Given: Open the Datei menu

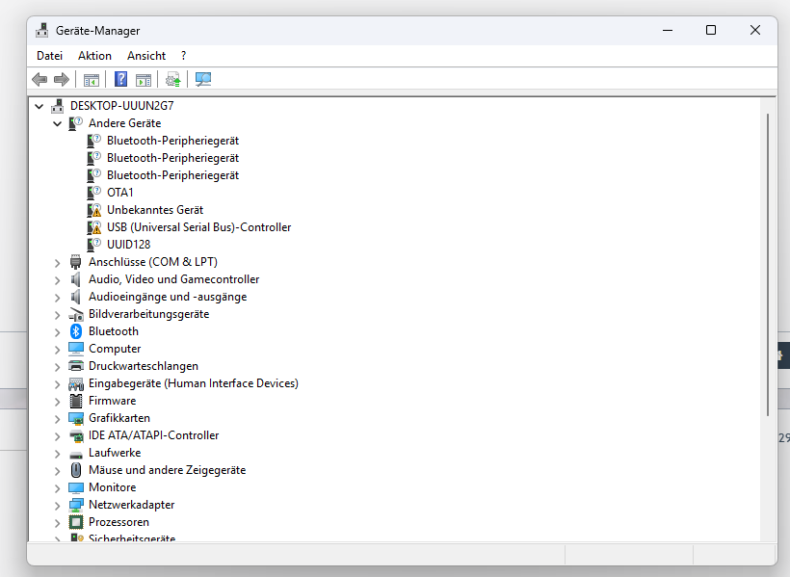Looking at the screenshot, I should tap(49, 56).
